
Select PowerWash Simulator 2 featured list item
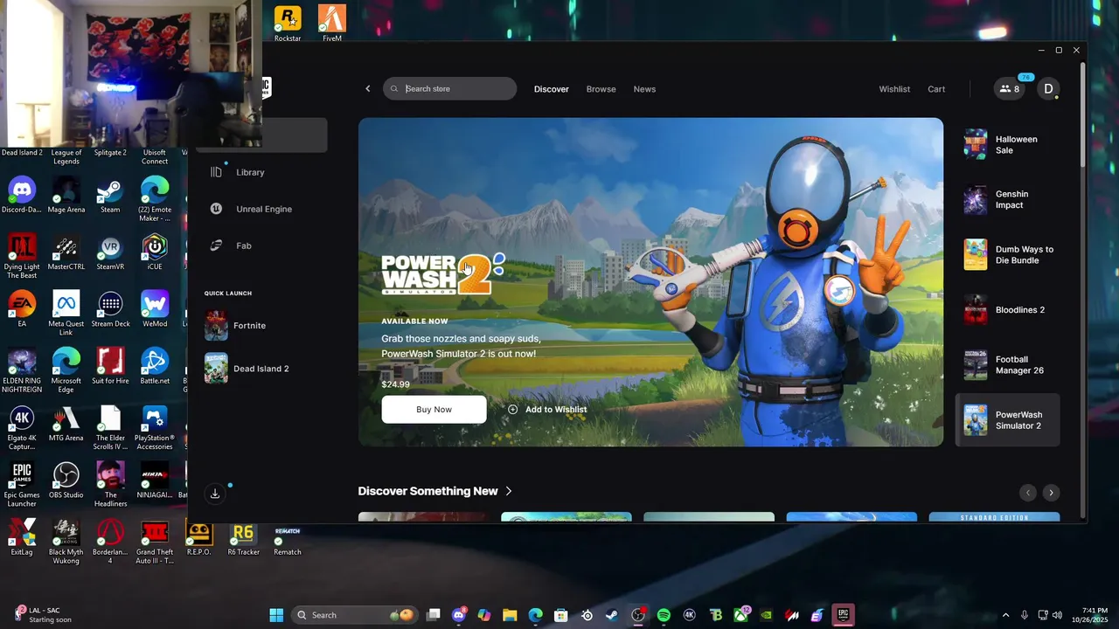[x=1007, y=420]
